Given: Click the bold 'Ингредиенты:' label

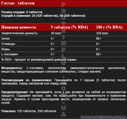Looking at the screenshot, I should [12, 68].
